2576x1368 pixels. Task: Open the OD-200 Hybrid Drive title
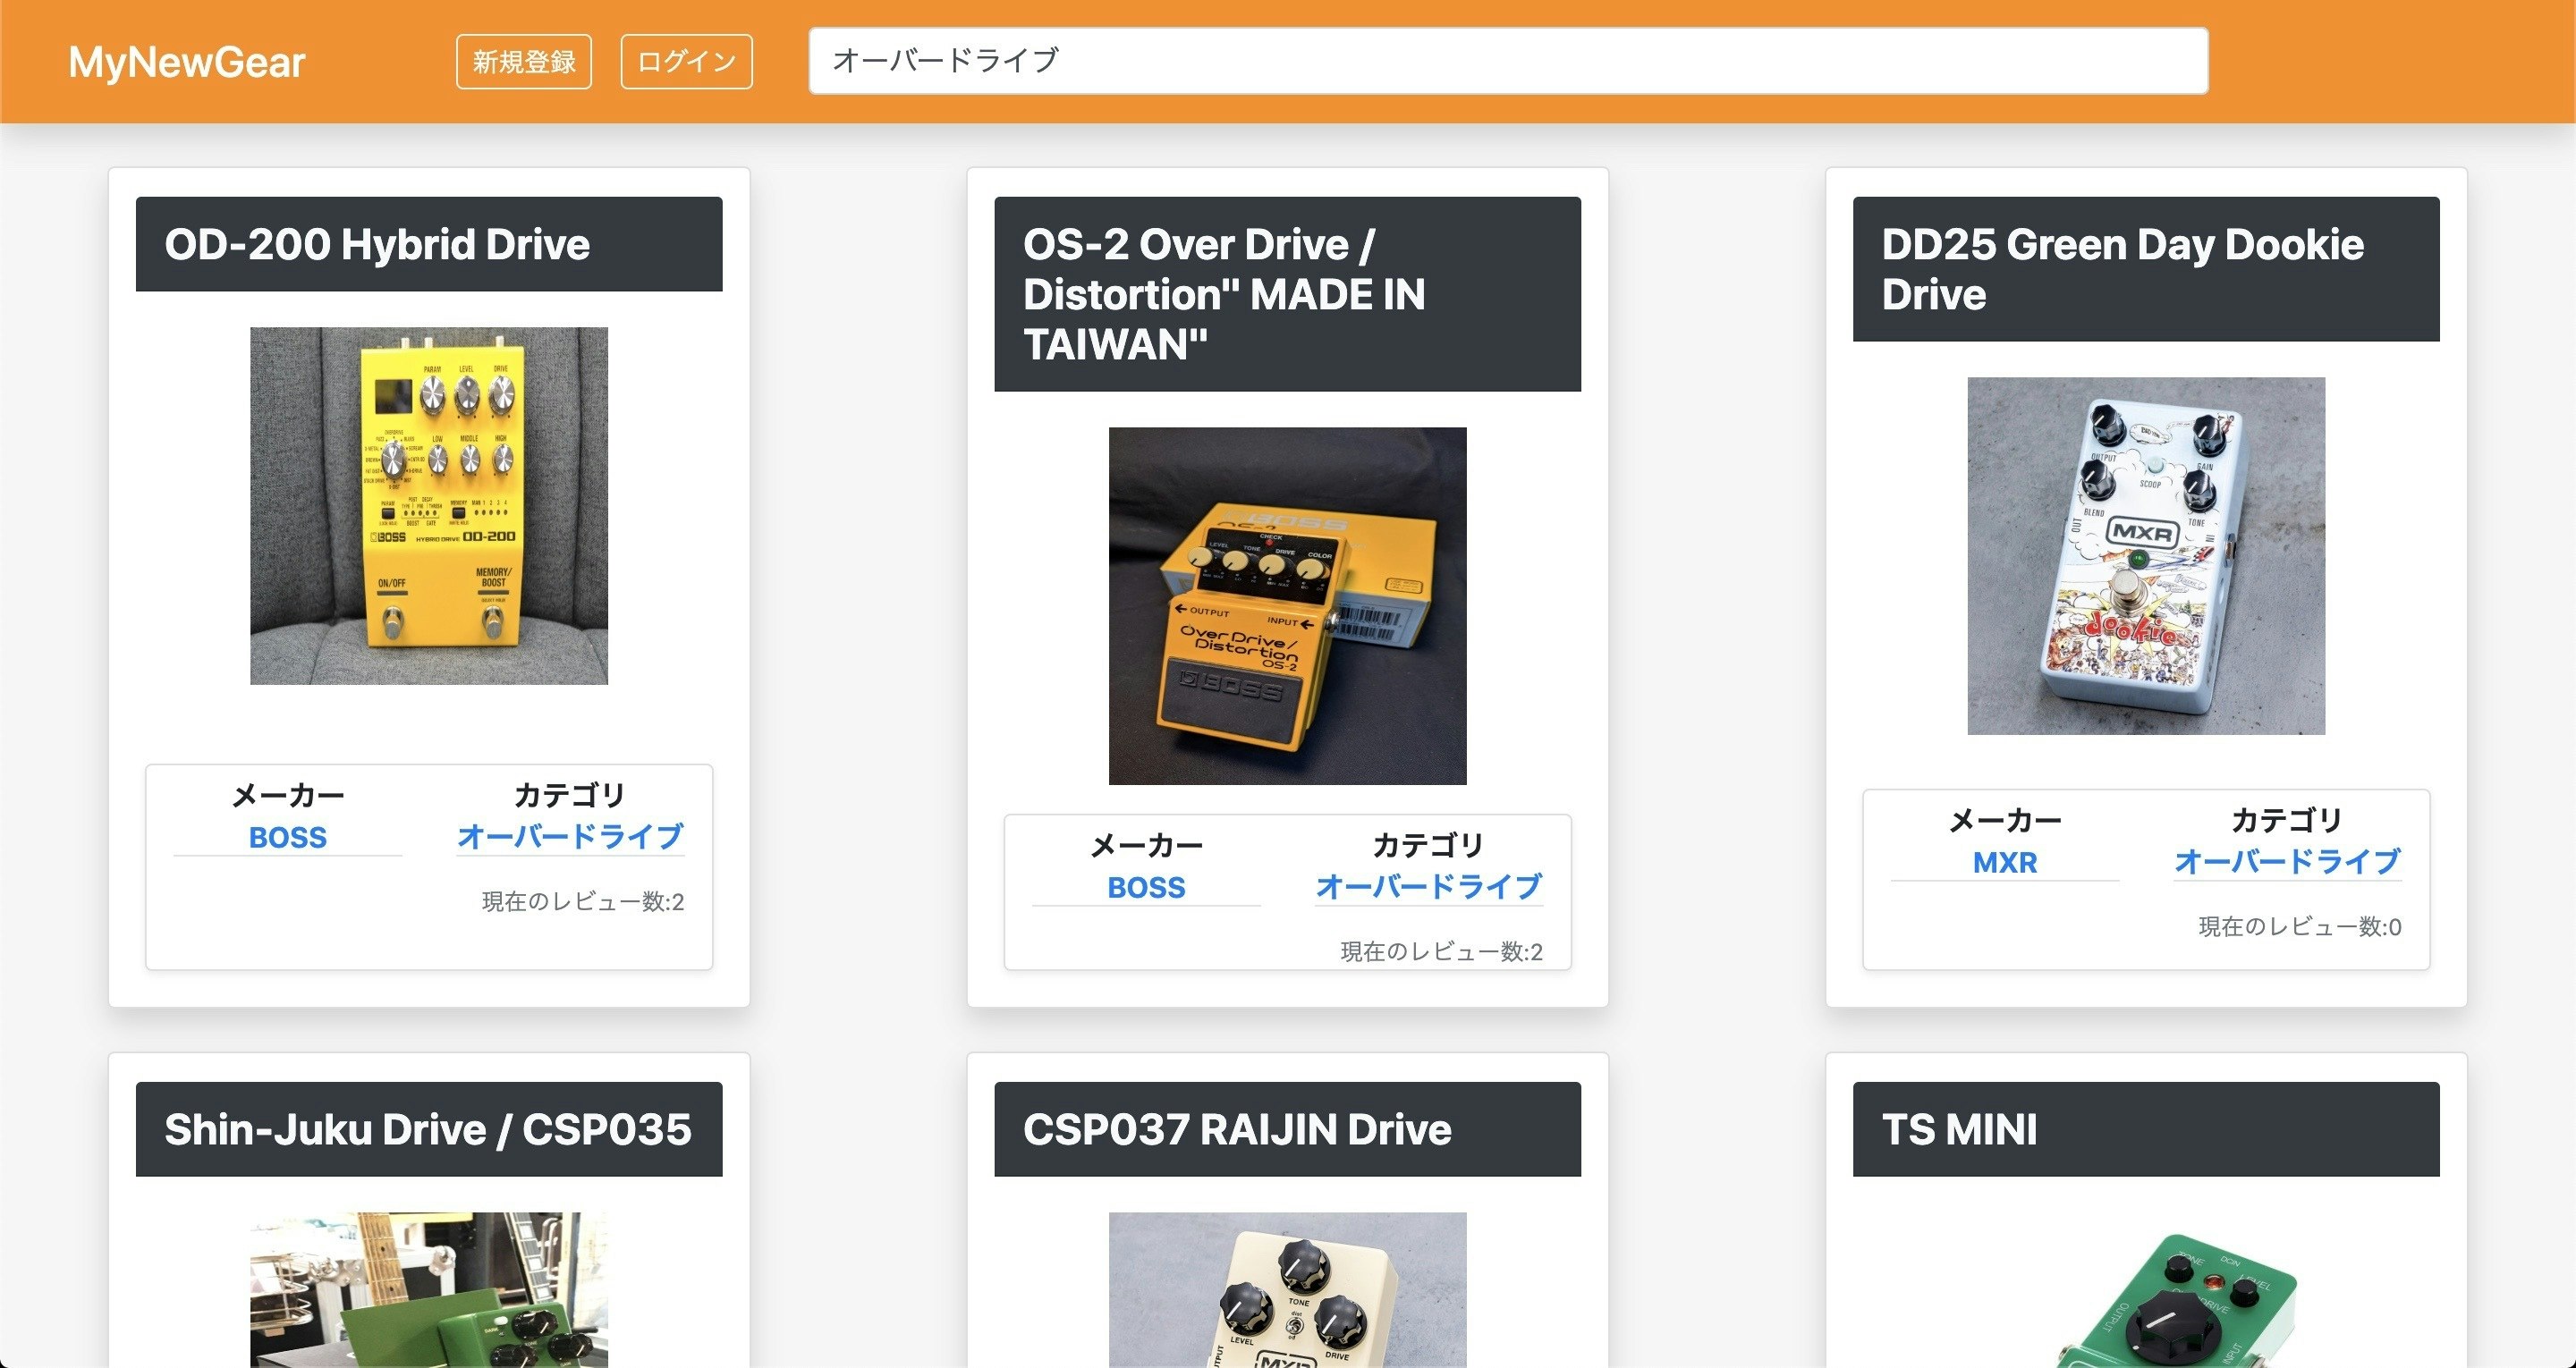pos(377,244)
